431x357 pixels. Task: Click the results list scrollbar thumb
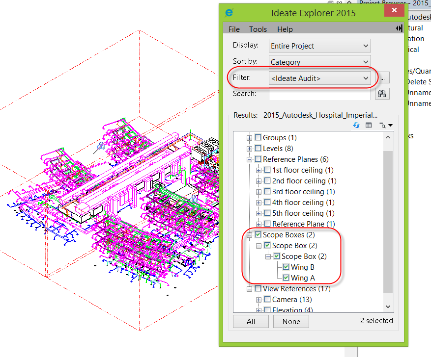[x=388, y=222]
